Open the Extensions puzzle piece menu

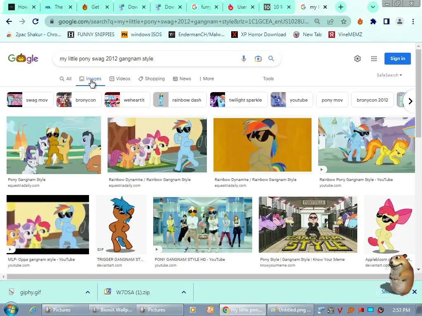click(x=373, y=21)
